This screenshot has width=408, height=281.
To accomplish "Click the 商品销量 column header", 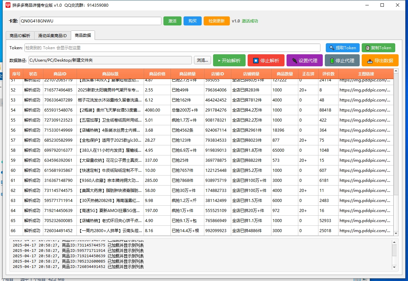I will click(x=188, y=74).
